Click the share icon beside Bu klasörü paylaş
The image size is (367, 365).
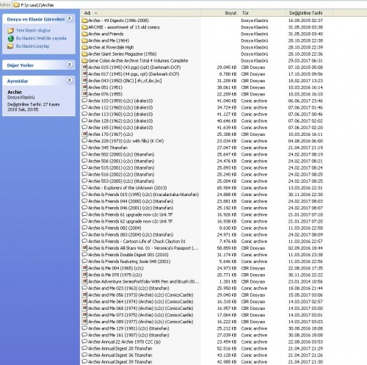[10, 46]
